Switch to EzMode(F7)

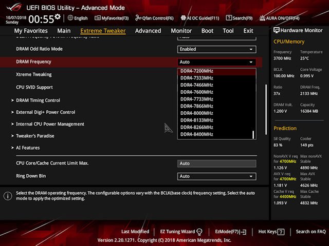coord(231,232)
